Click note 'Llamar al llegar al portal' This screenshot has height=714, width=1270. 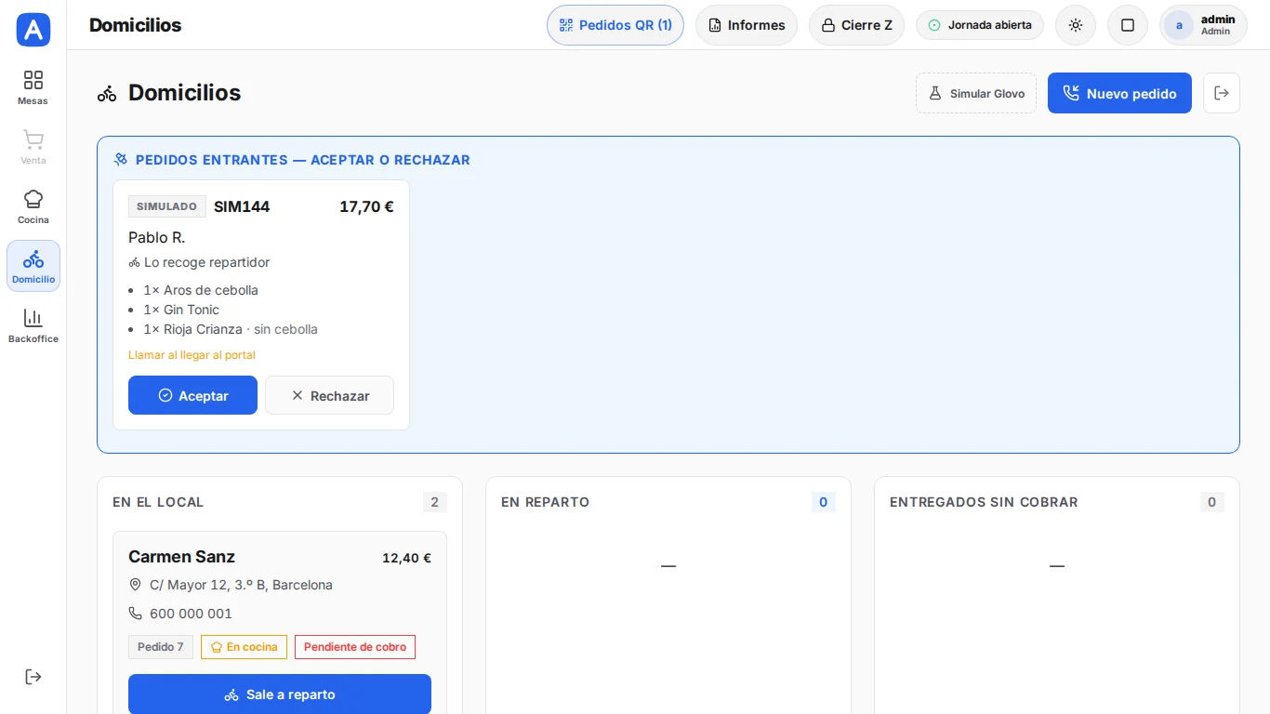coord(192,355)
